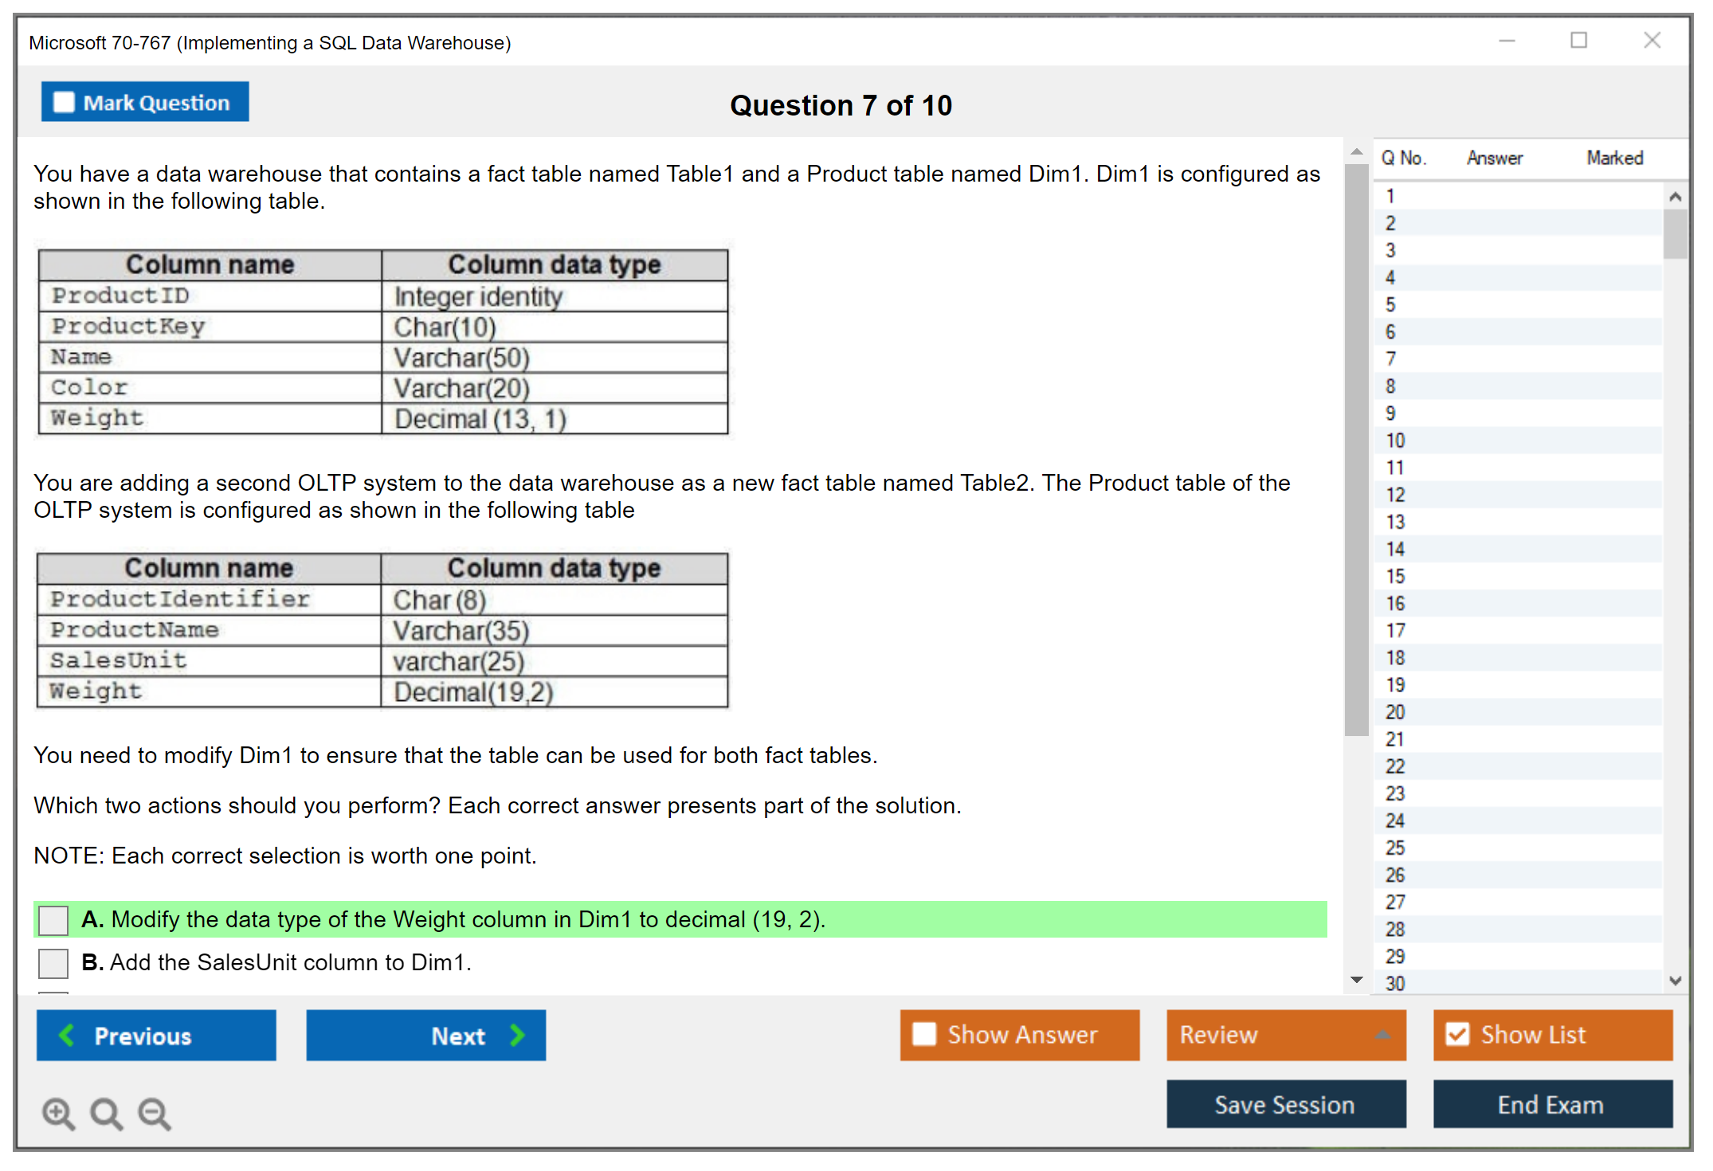Click the green right arrow on Next
Screen dimensions: 1713x1171
[x=517, y=1035]
